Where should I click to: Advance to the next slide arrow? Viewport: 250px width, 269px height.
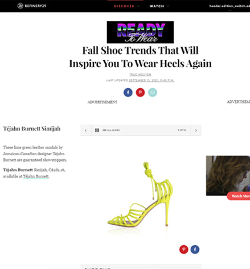pyautogui.click(x=196, y=130)
